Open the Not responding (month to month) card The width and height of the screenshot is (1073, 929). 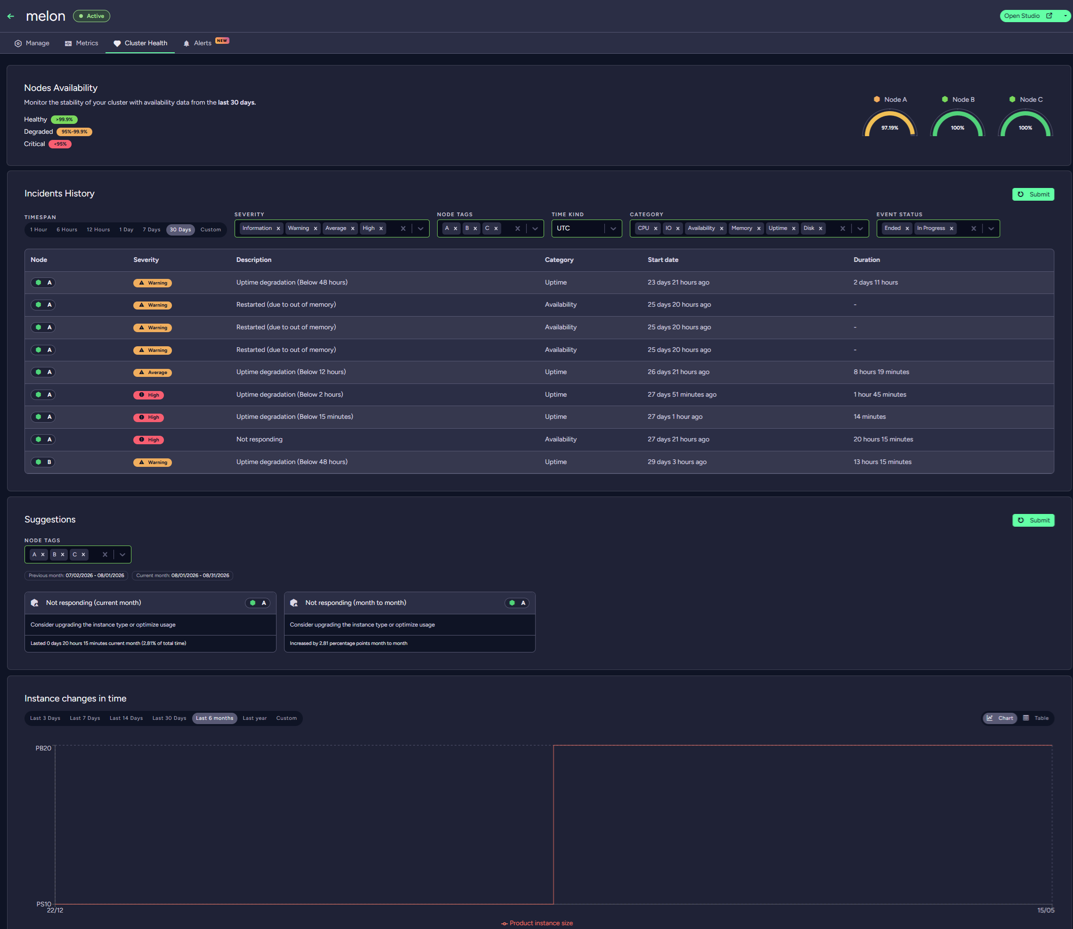pyautogui.click(x=409, y=622)
